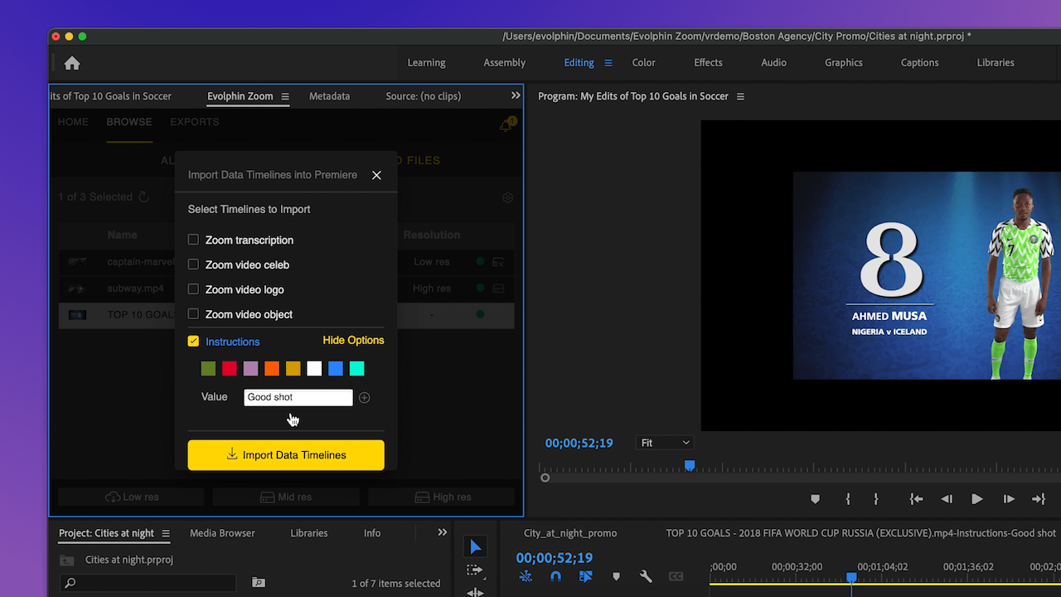Viewport: 1061px width, 597px height.
Task: Open Timeline Display Settings with the wrench icon
Action: 646,575
